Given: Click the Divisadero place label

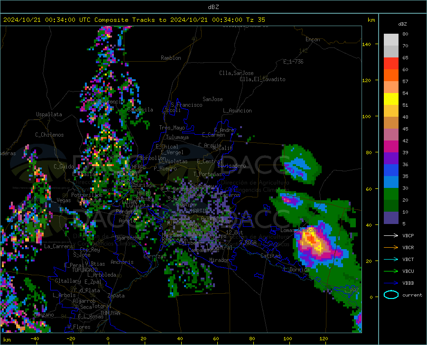Looking at the screenshot, I should coord(232,166).
